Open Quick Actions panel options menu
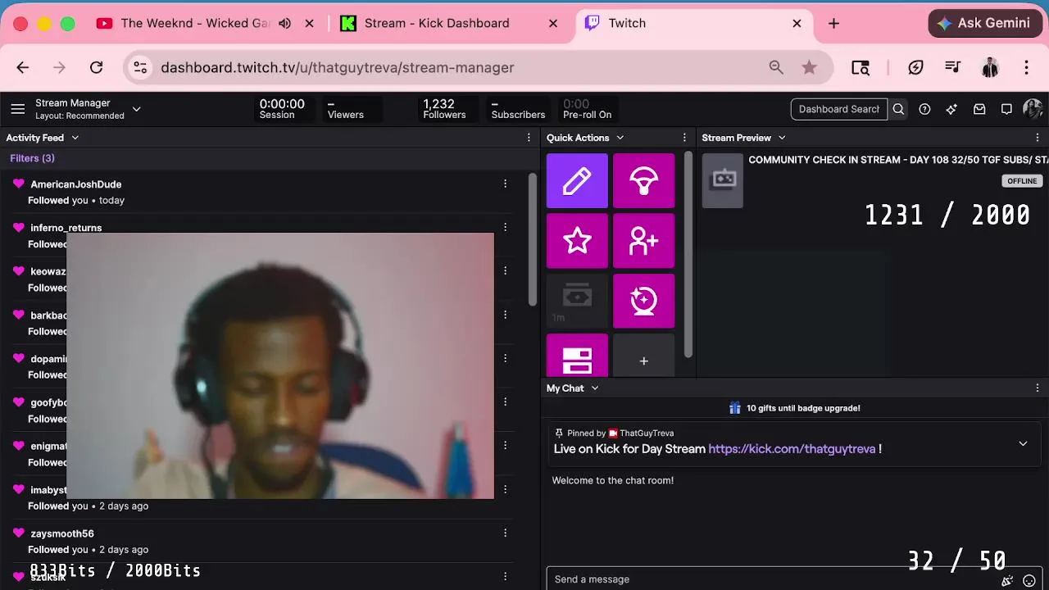 tap(684, 138)
